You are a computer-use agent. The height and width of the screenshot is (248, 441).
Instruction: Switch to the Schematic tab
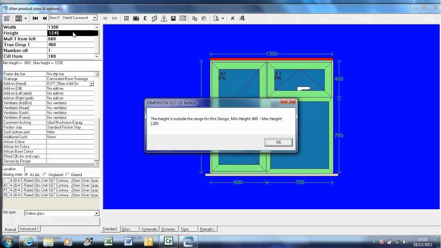149,229
